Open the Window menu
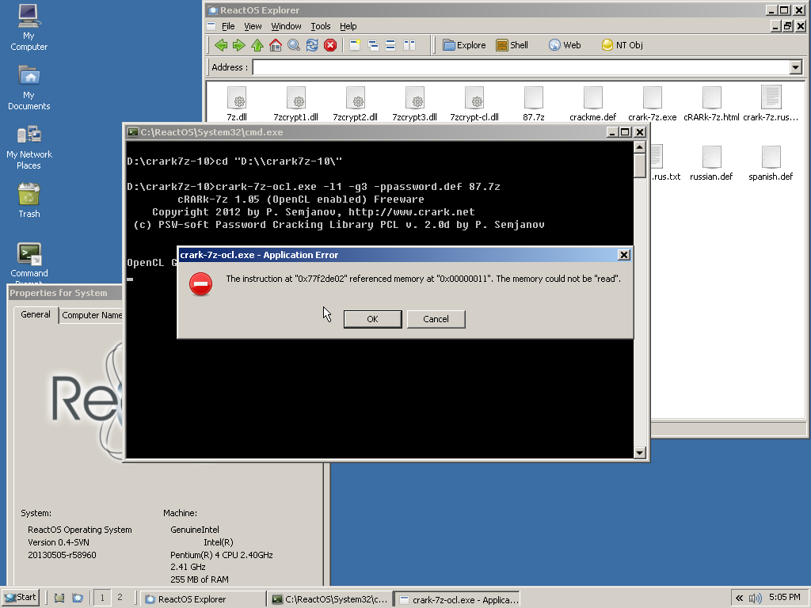The height and width of the screenshot is (608, 811). click(x=286, y=26)
